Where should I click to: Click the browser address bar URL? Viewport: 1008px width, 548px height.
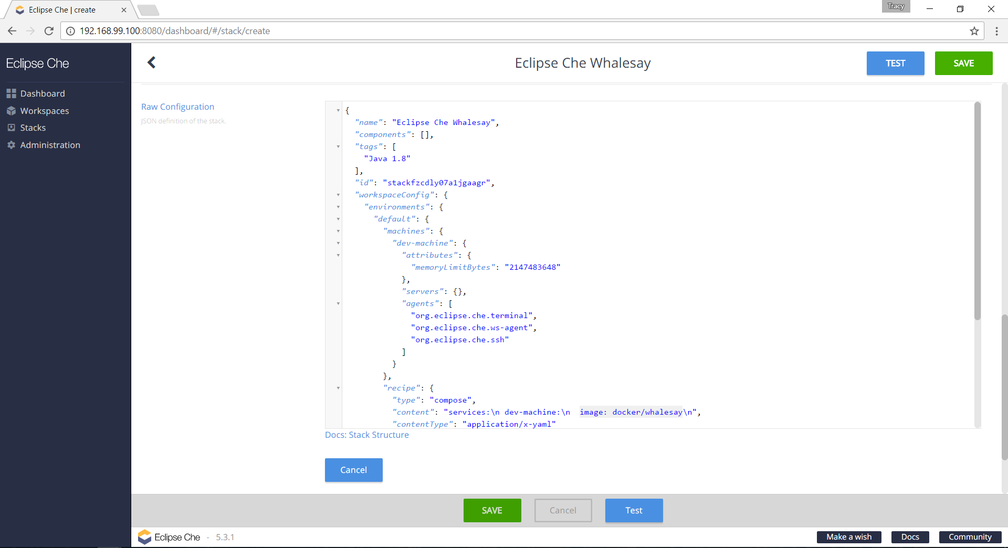(175, 31)
